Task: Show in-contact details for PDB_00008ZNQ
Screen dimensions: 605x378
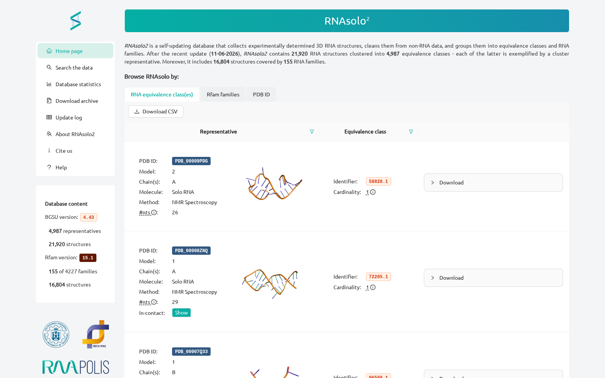Action: 181,313
